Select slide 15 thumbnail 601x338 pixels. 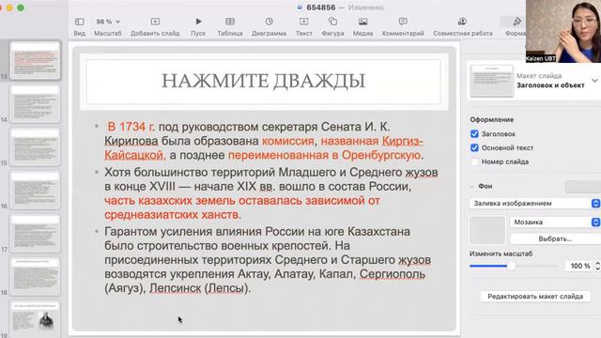35,146
